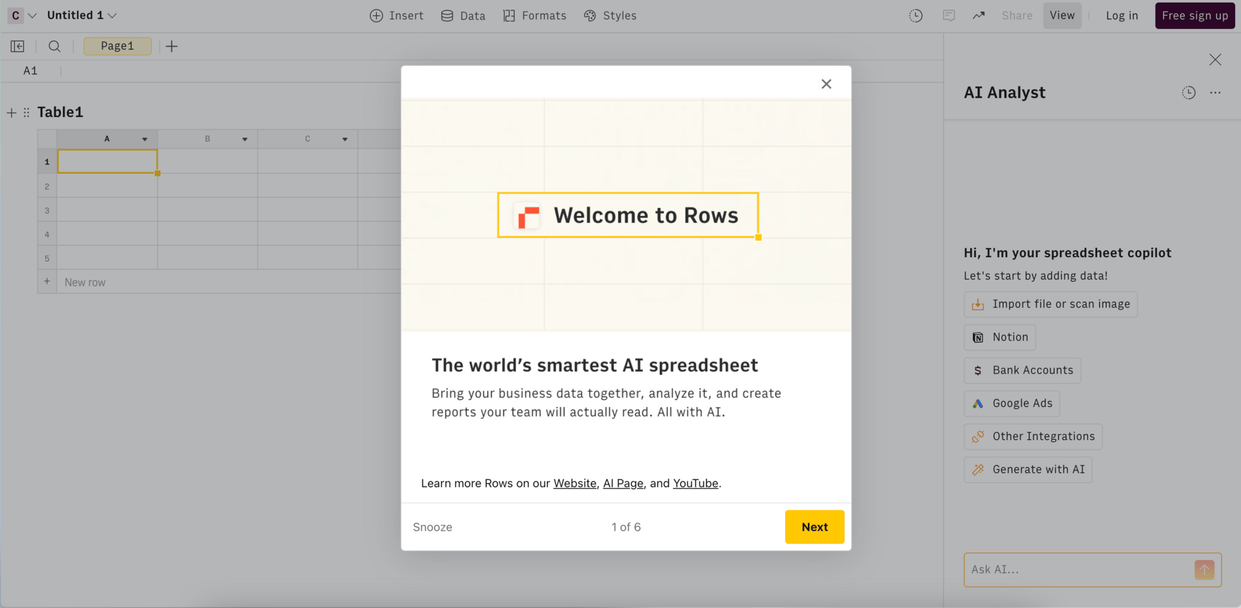This screenshot has width=1241, height=608.
Task: Collapse the sidebar panel icon
Action: pos(17,47)
